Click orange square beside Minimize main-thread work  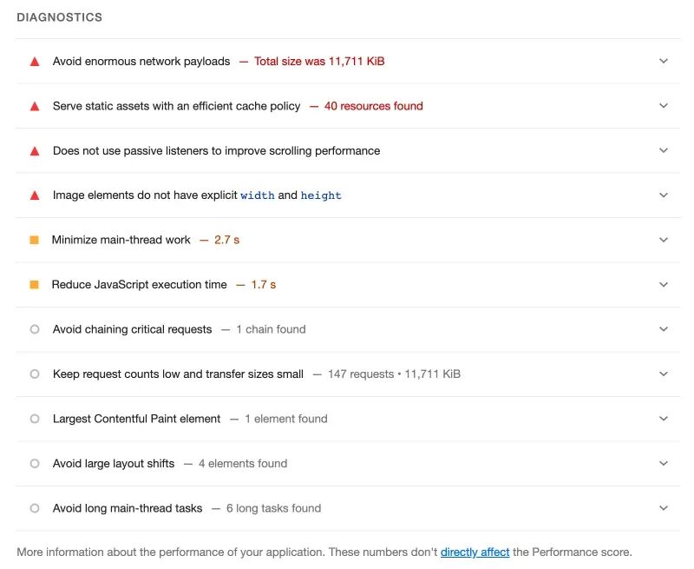tap(35, 240)
